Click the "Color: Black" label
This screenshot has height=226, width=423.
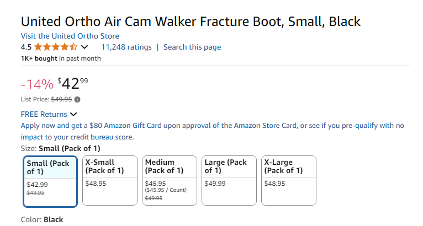(x=42, y=219)
